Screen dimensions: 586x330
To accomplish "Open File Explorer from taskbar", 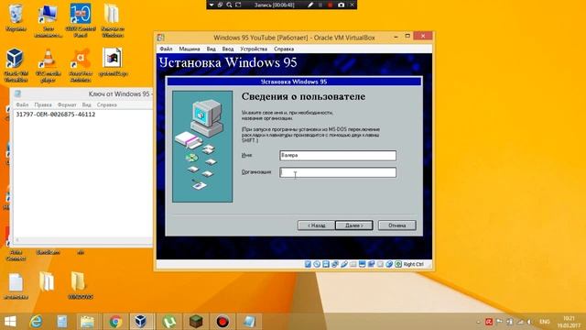I will [88, 322].
